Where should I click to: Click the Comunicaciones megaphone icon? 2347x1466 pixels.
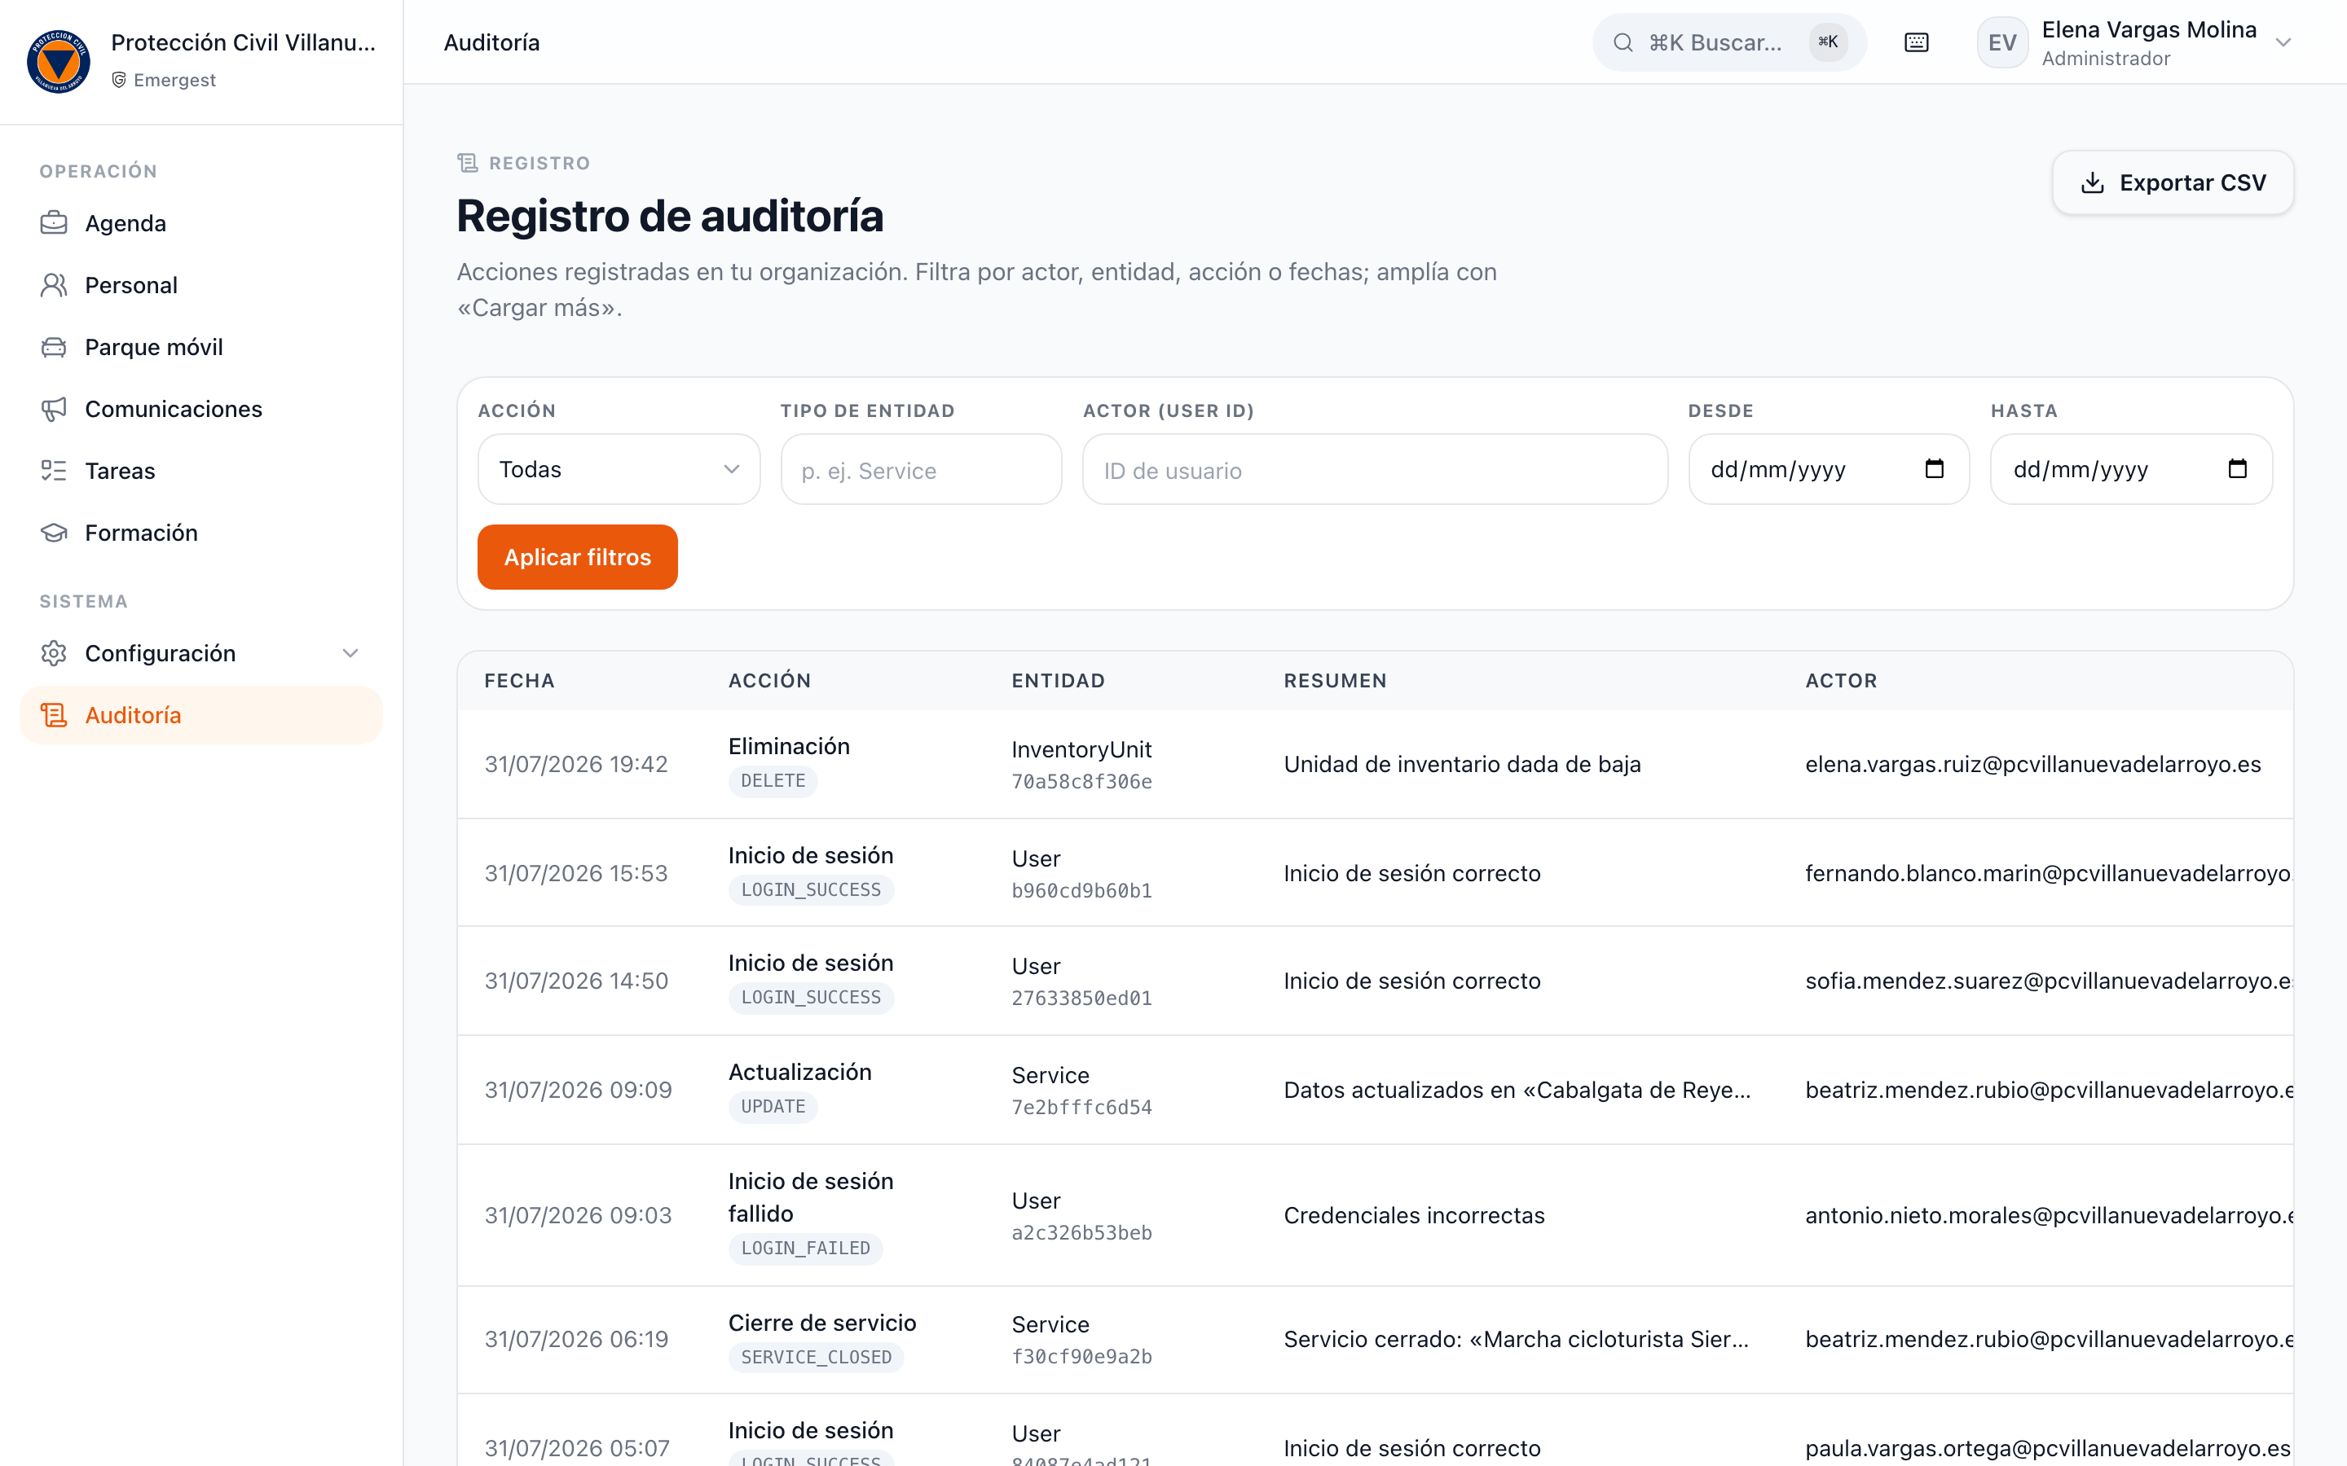click(x=55, y=409)
